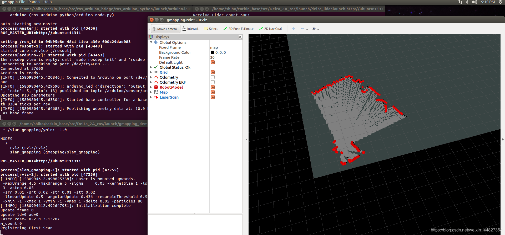Open the system gear menu at top right
505x235 pixels.
(501, 2)
